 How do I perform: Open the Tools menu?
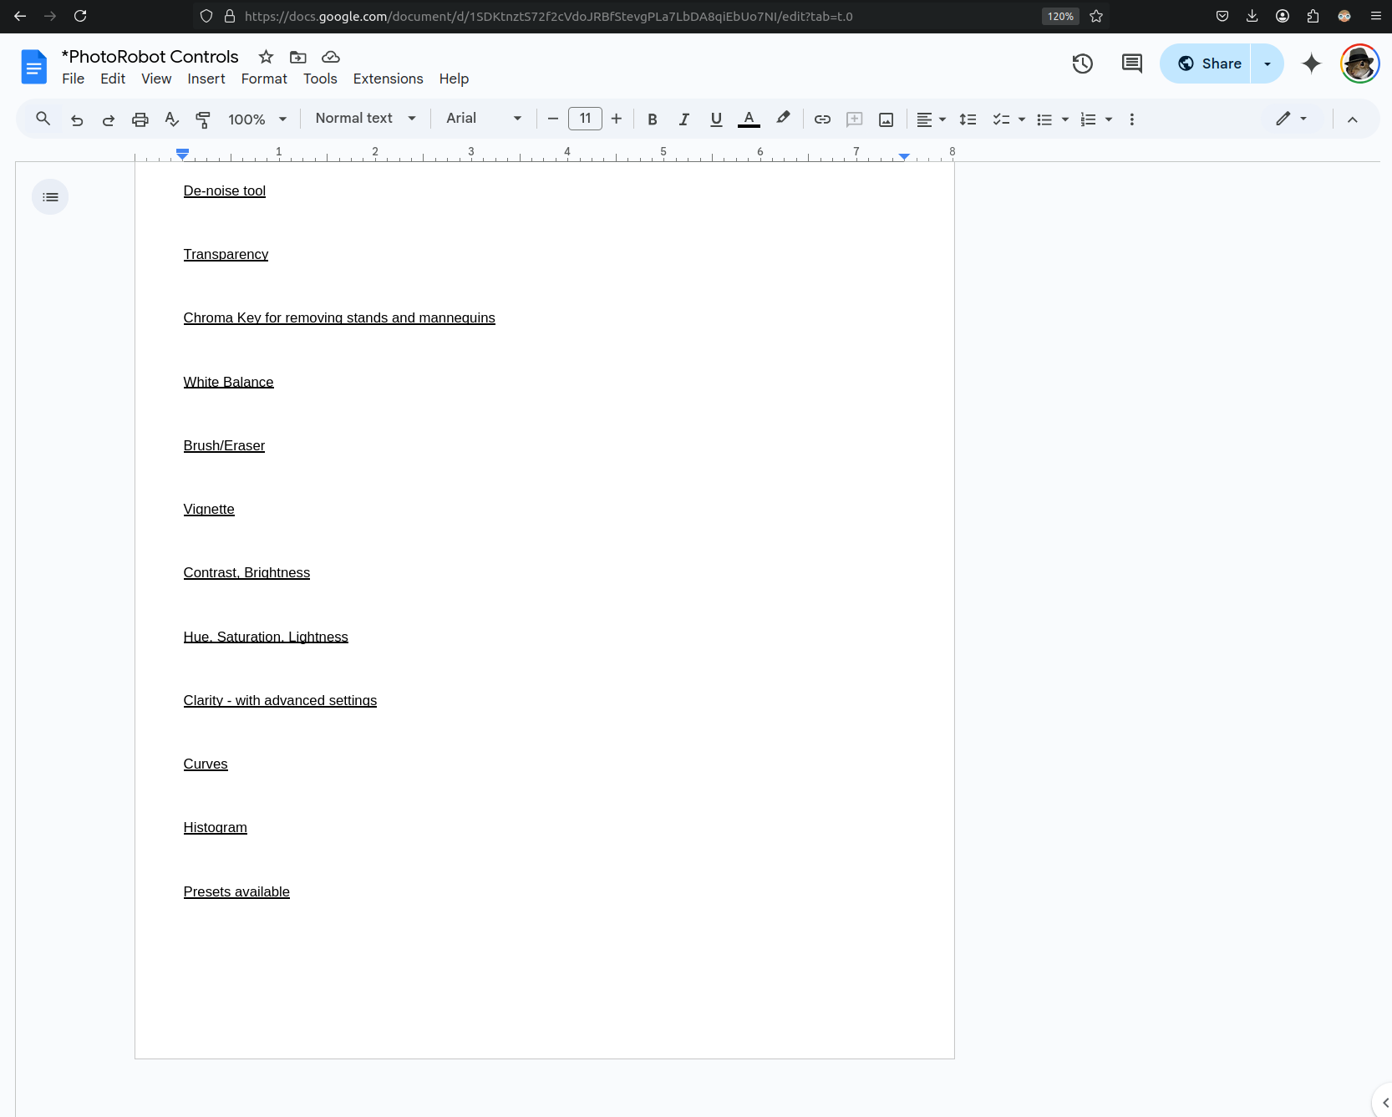click(320, 79)
